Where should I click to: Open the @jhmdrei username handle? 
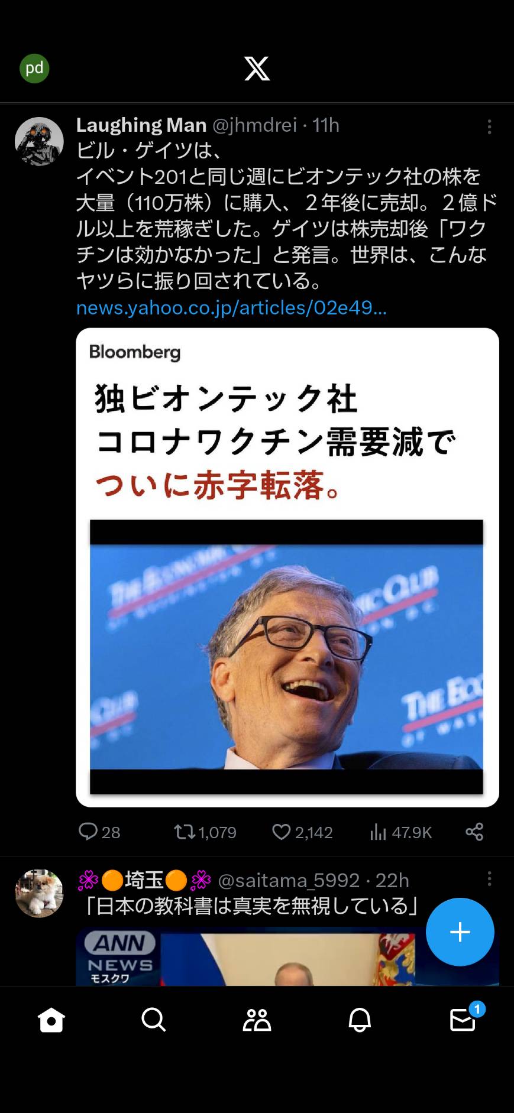254,125
